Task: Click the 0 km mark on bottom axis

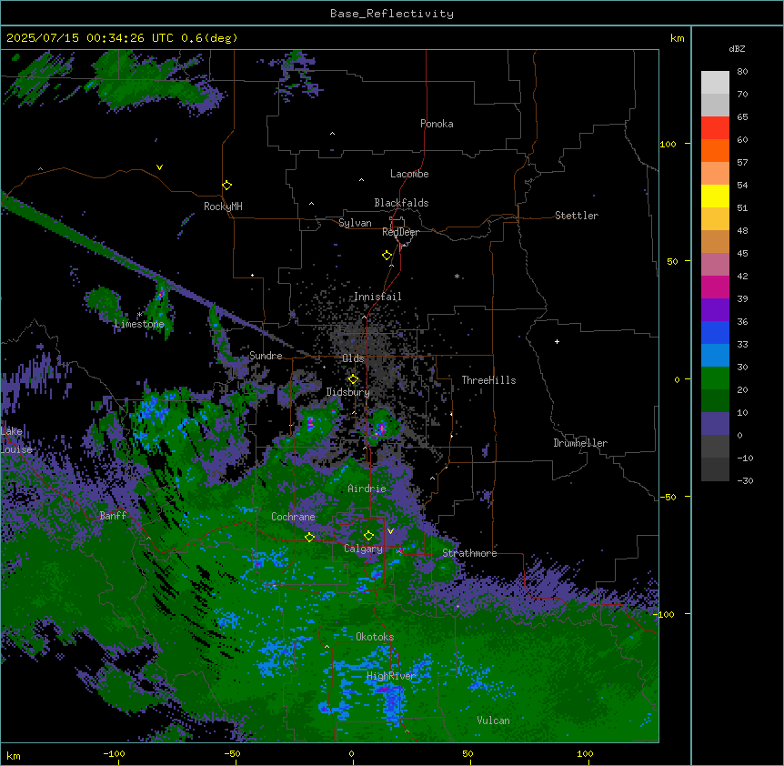Action: [351, 753]
